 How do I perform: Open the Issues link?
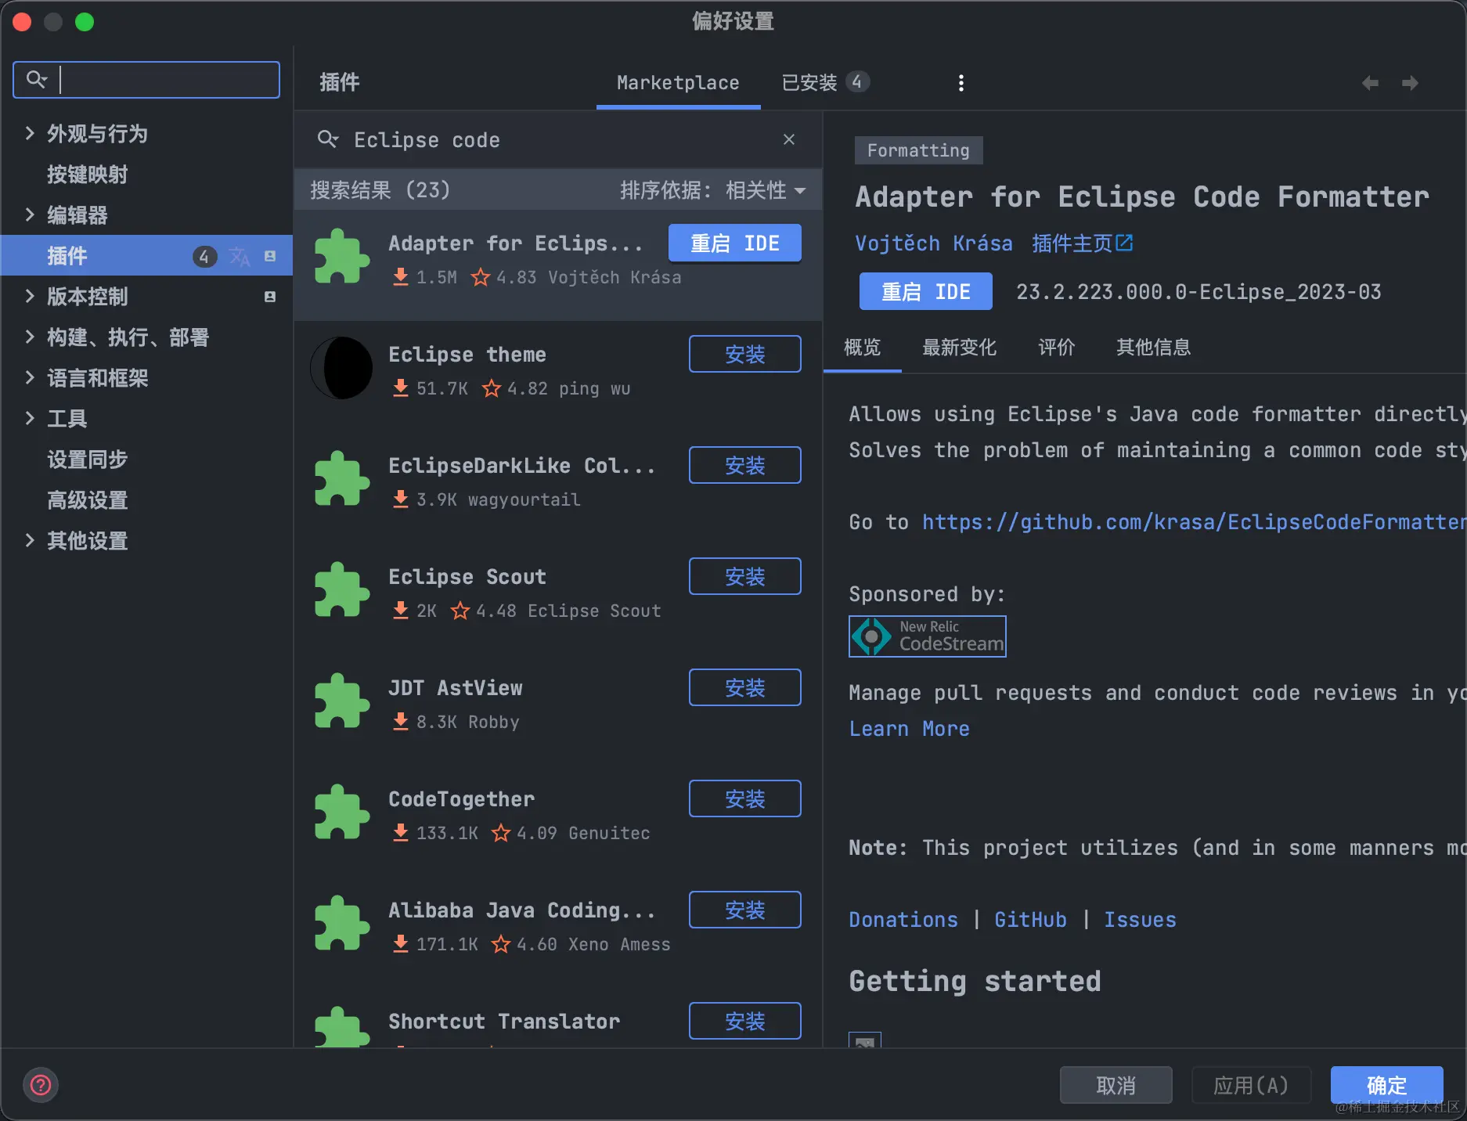pos(1140,920)
